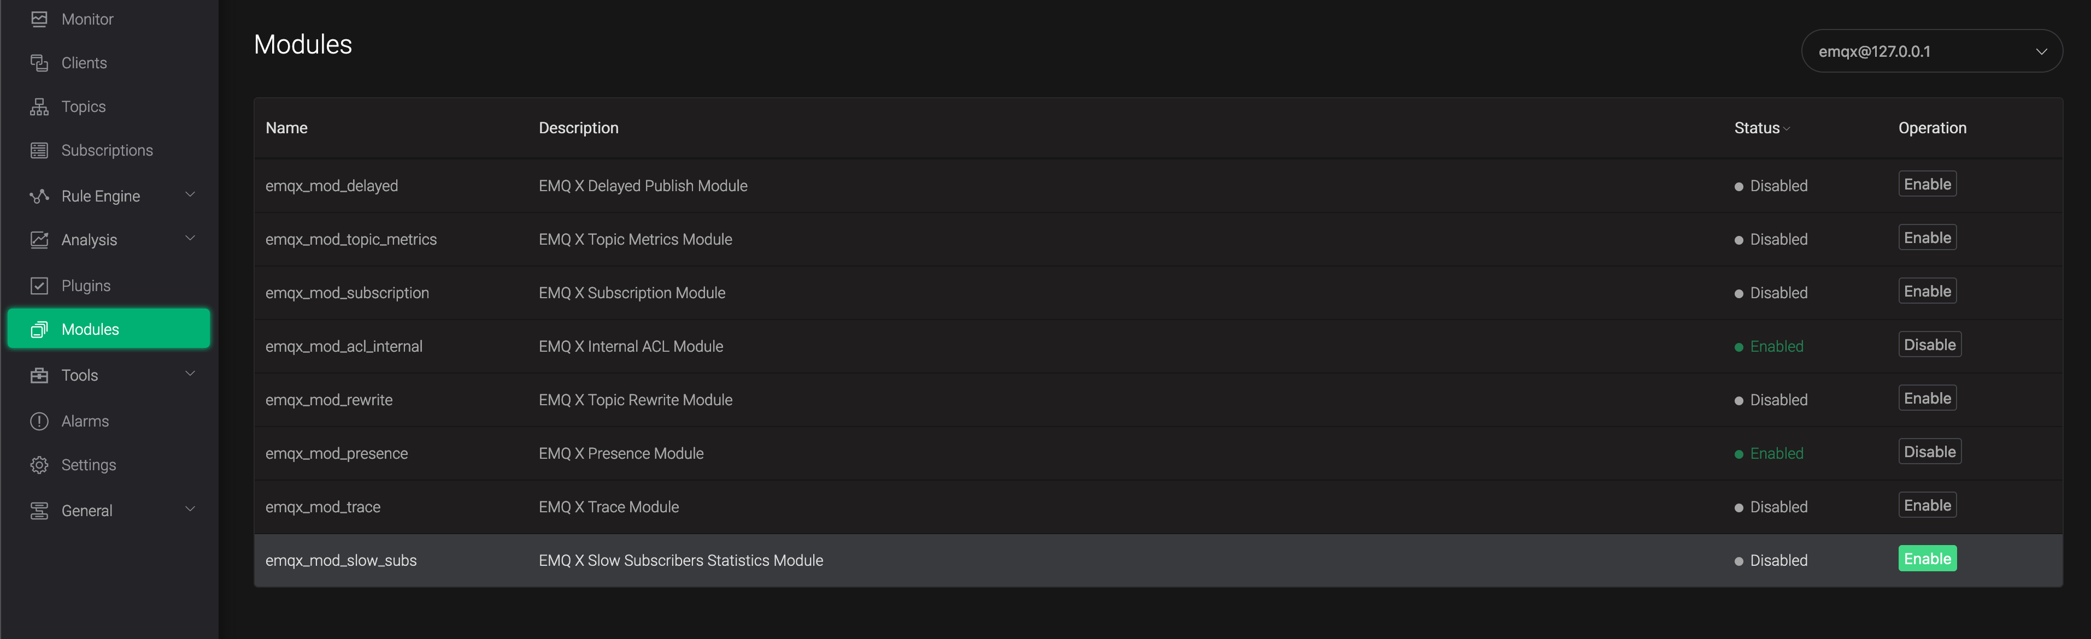Viewport: 2091px width, 639px height.
Task: Expand the Analysis submenu chevron
Action: [x=190, y=239]
